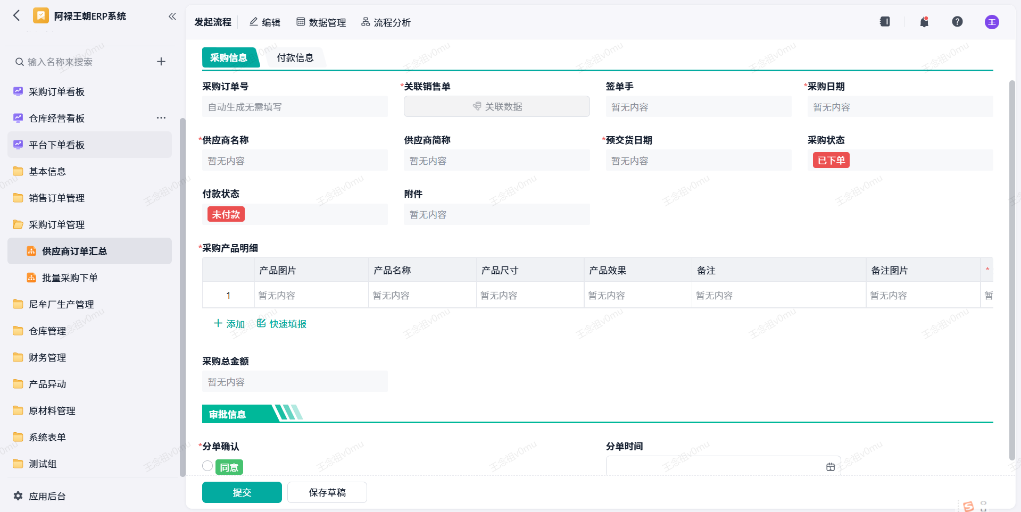Click the green 同意 label tag

pos(229,467)
